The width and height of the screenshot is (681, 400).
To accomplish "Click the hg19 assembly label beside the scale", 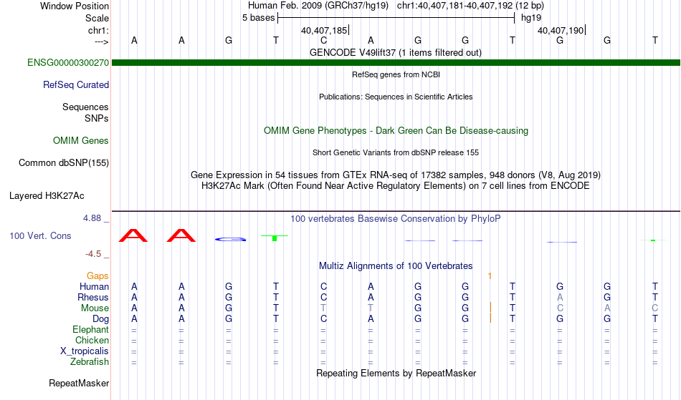I will coord(531,18).
